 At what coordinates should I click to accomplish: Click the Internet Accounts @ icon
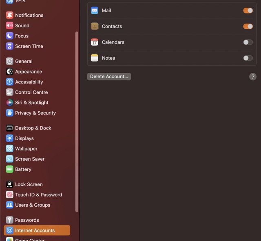[9, 230]
